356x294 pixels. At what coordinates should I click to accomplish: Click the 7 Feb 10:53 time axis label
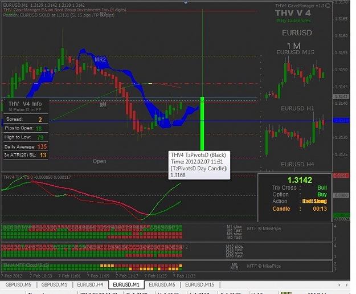(40, 276)
